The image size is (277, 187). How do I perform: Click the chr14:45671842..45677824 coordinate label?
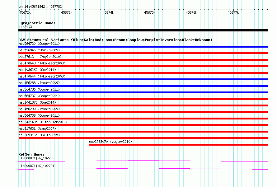point(41,7)
